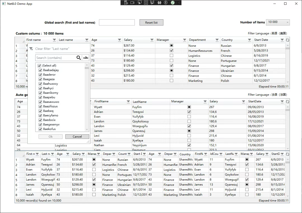
Task: Click the refresh icon on the custom columns grid
Action: click(288, 40)
